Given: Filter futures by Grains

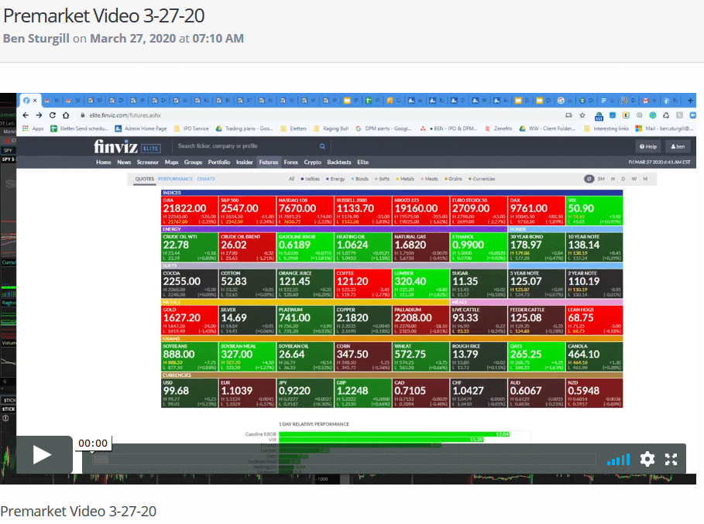Looking at the screenshot, I should pyautogui.click(x=454, y=179).
